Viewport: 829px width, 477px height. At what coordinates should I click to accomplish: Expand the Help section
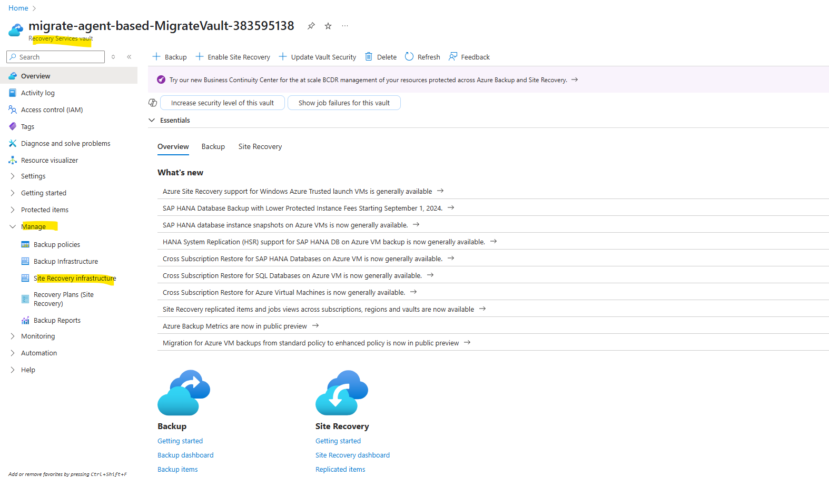click(13, 370)
